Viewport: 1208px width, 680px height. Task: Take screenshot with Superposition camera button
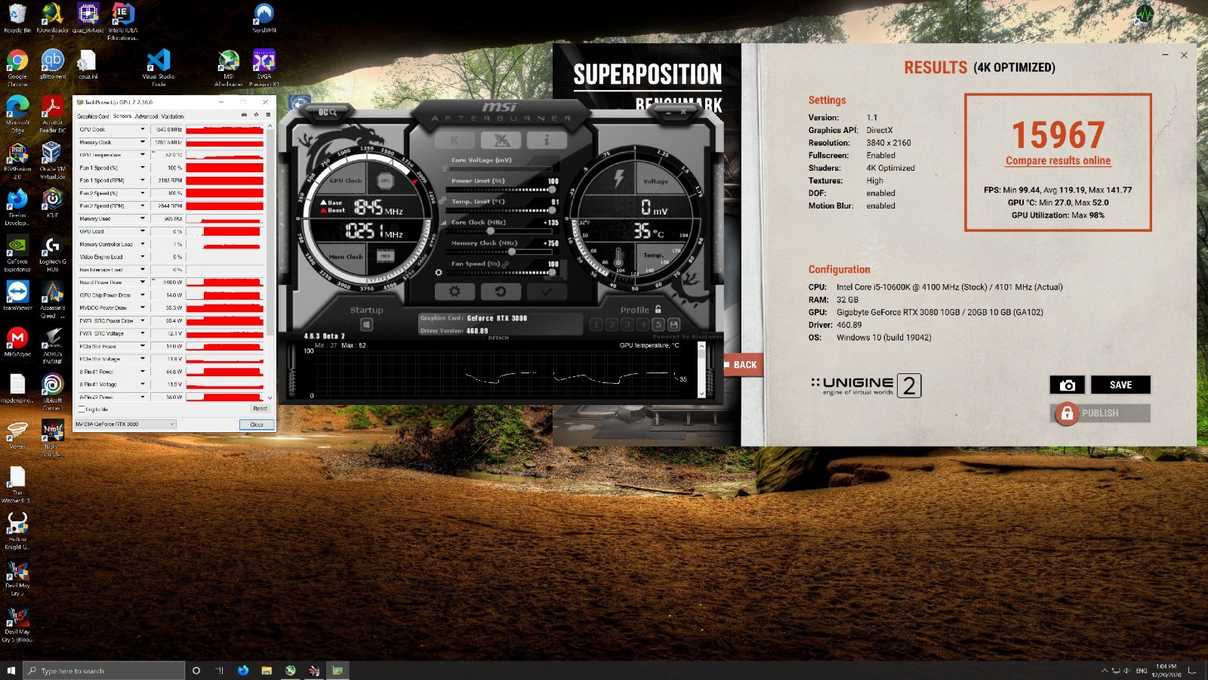click(x=1067, y=385)
